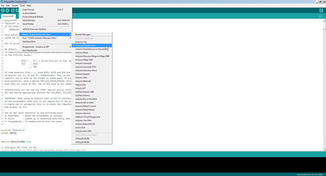Click the Upload arrow icon
Screen dimensions: 326x176
[x=8, y=11]
